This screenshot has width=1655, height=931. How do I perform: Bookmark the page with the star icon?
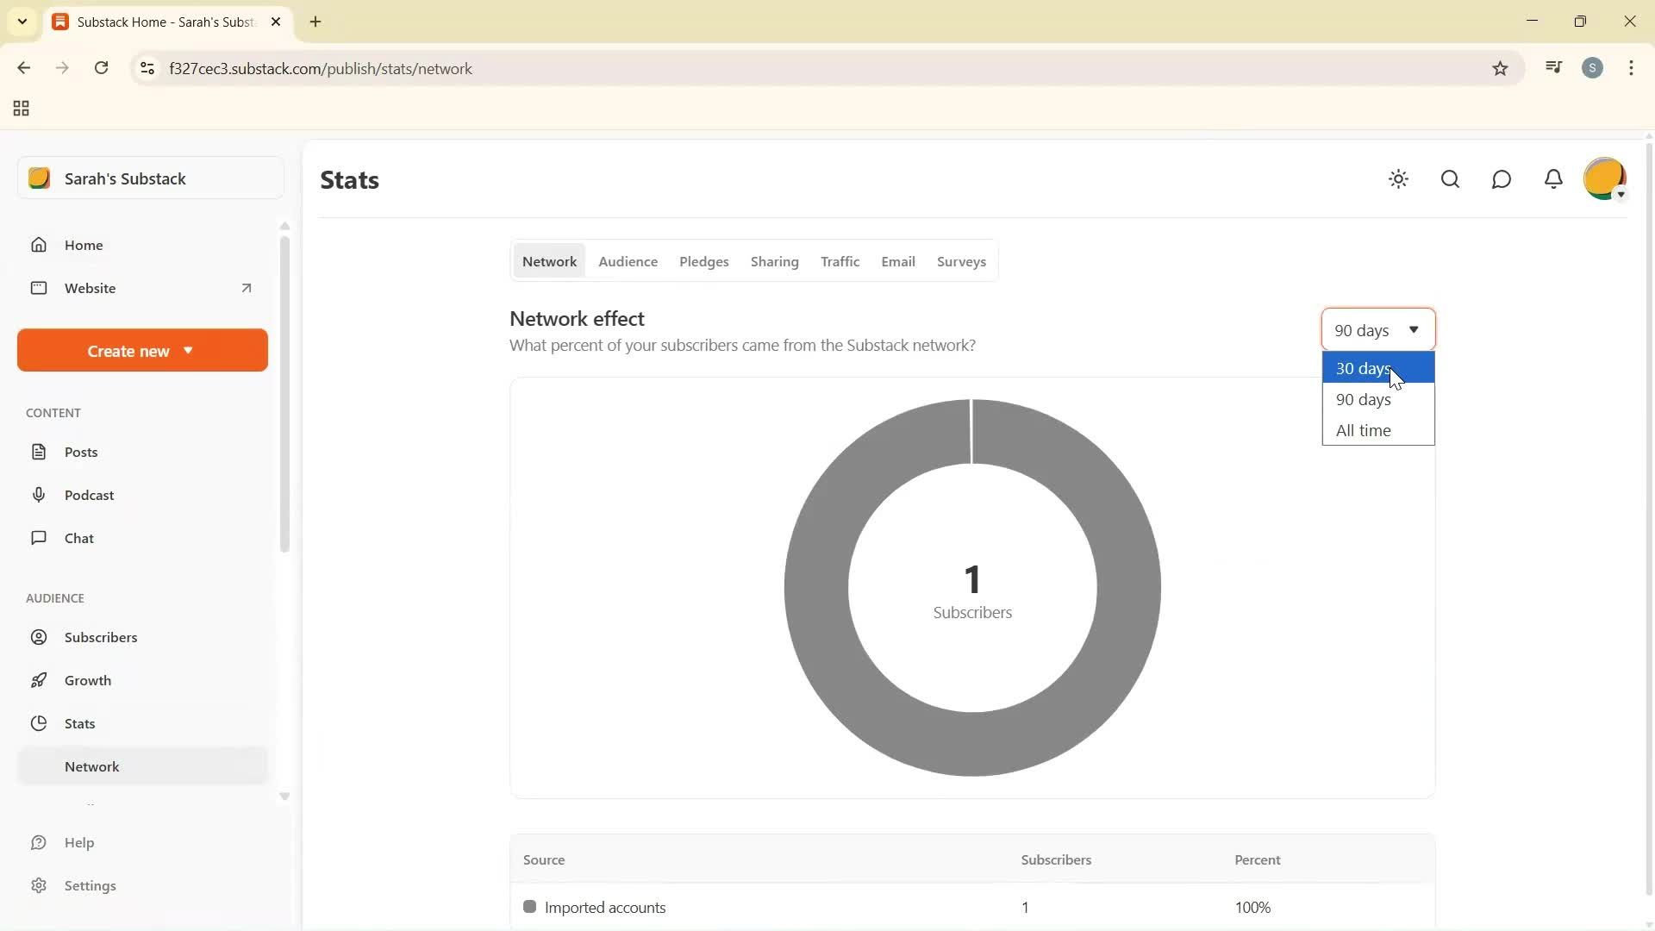[x=1500, y=68]
